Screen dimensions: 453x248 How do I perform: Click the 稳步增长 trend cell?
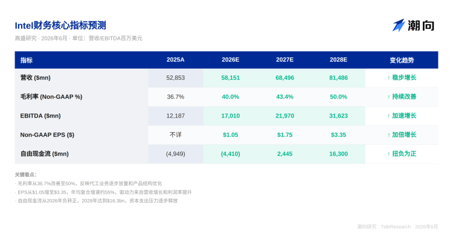402,78
